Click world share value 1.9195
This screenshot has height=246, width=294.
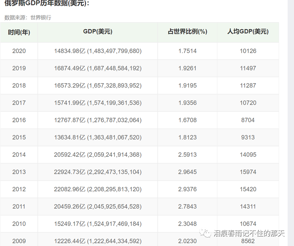coord(188,86)
